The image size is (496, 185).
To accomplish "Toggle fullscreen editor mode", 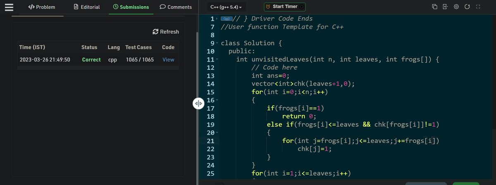I will (x=478, y=7).
